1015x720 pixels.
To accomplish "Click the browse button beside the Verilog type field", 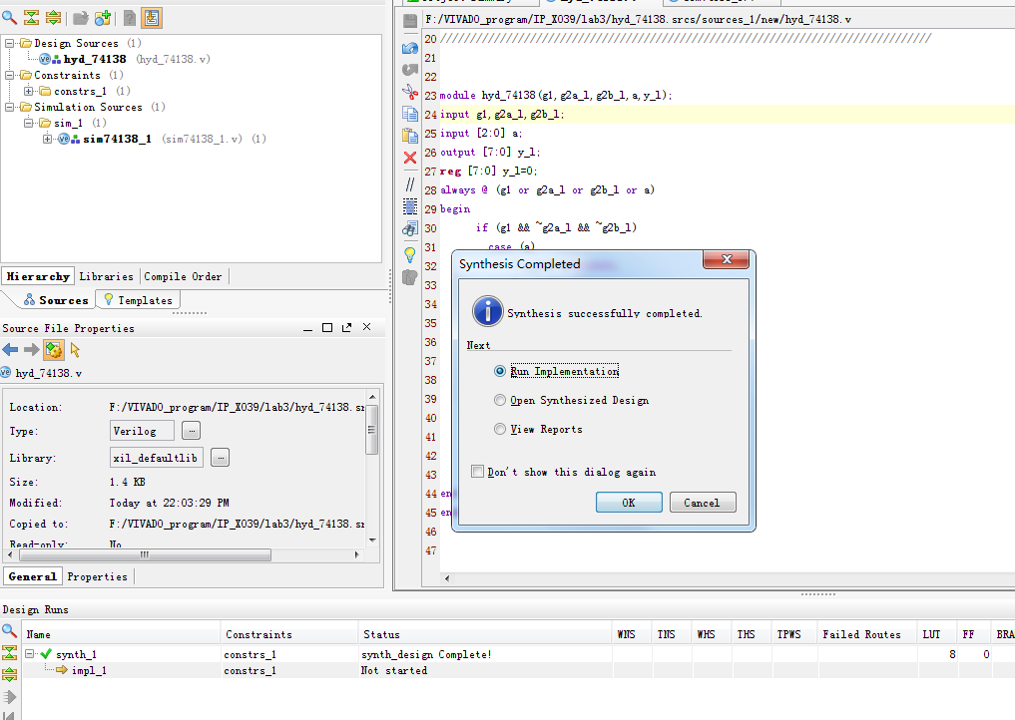I will pos(191,431).
